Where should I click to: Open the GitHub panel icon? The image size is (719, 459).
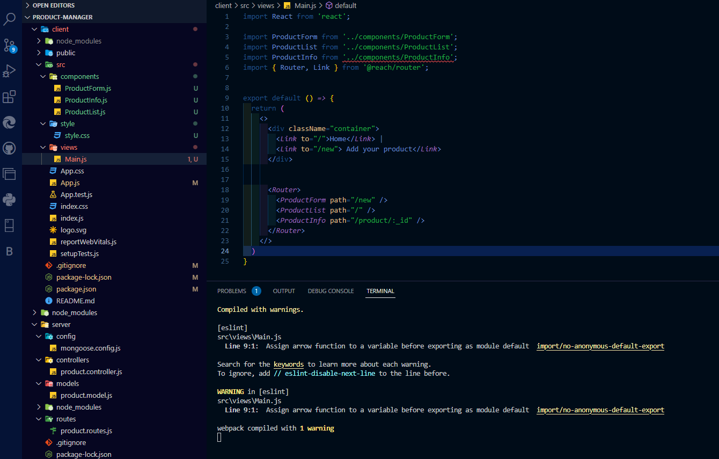point(11,148)
